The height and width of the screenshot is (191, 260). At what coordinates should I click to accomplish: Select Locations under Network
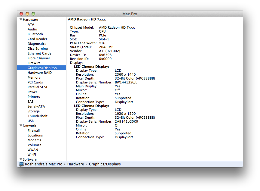[35, 135]
